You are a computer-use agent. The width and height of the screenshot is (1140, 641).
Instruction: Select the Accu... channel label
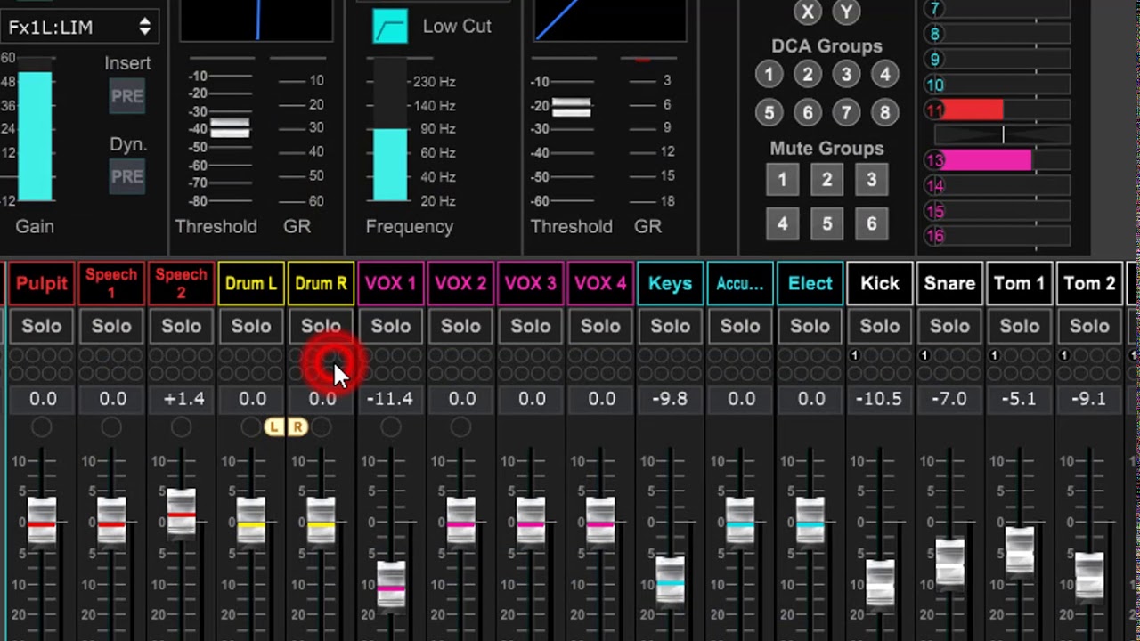[740, 284]
